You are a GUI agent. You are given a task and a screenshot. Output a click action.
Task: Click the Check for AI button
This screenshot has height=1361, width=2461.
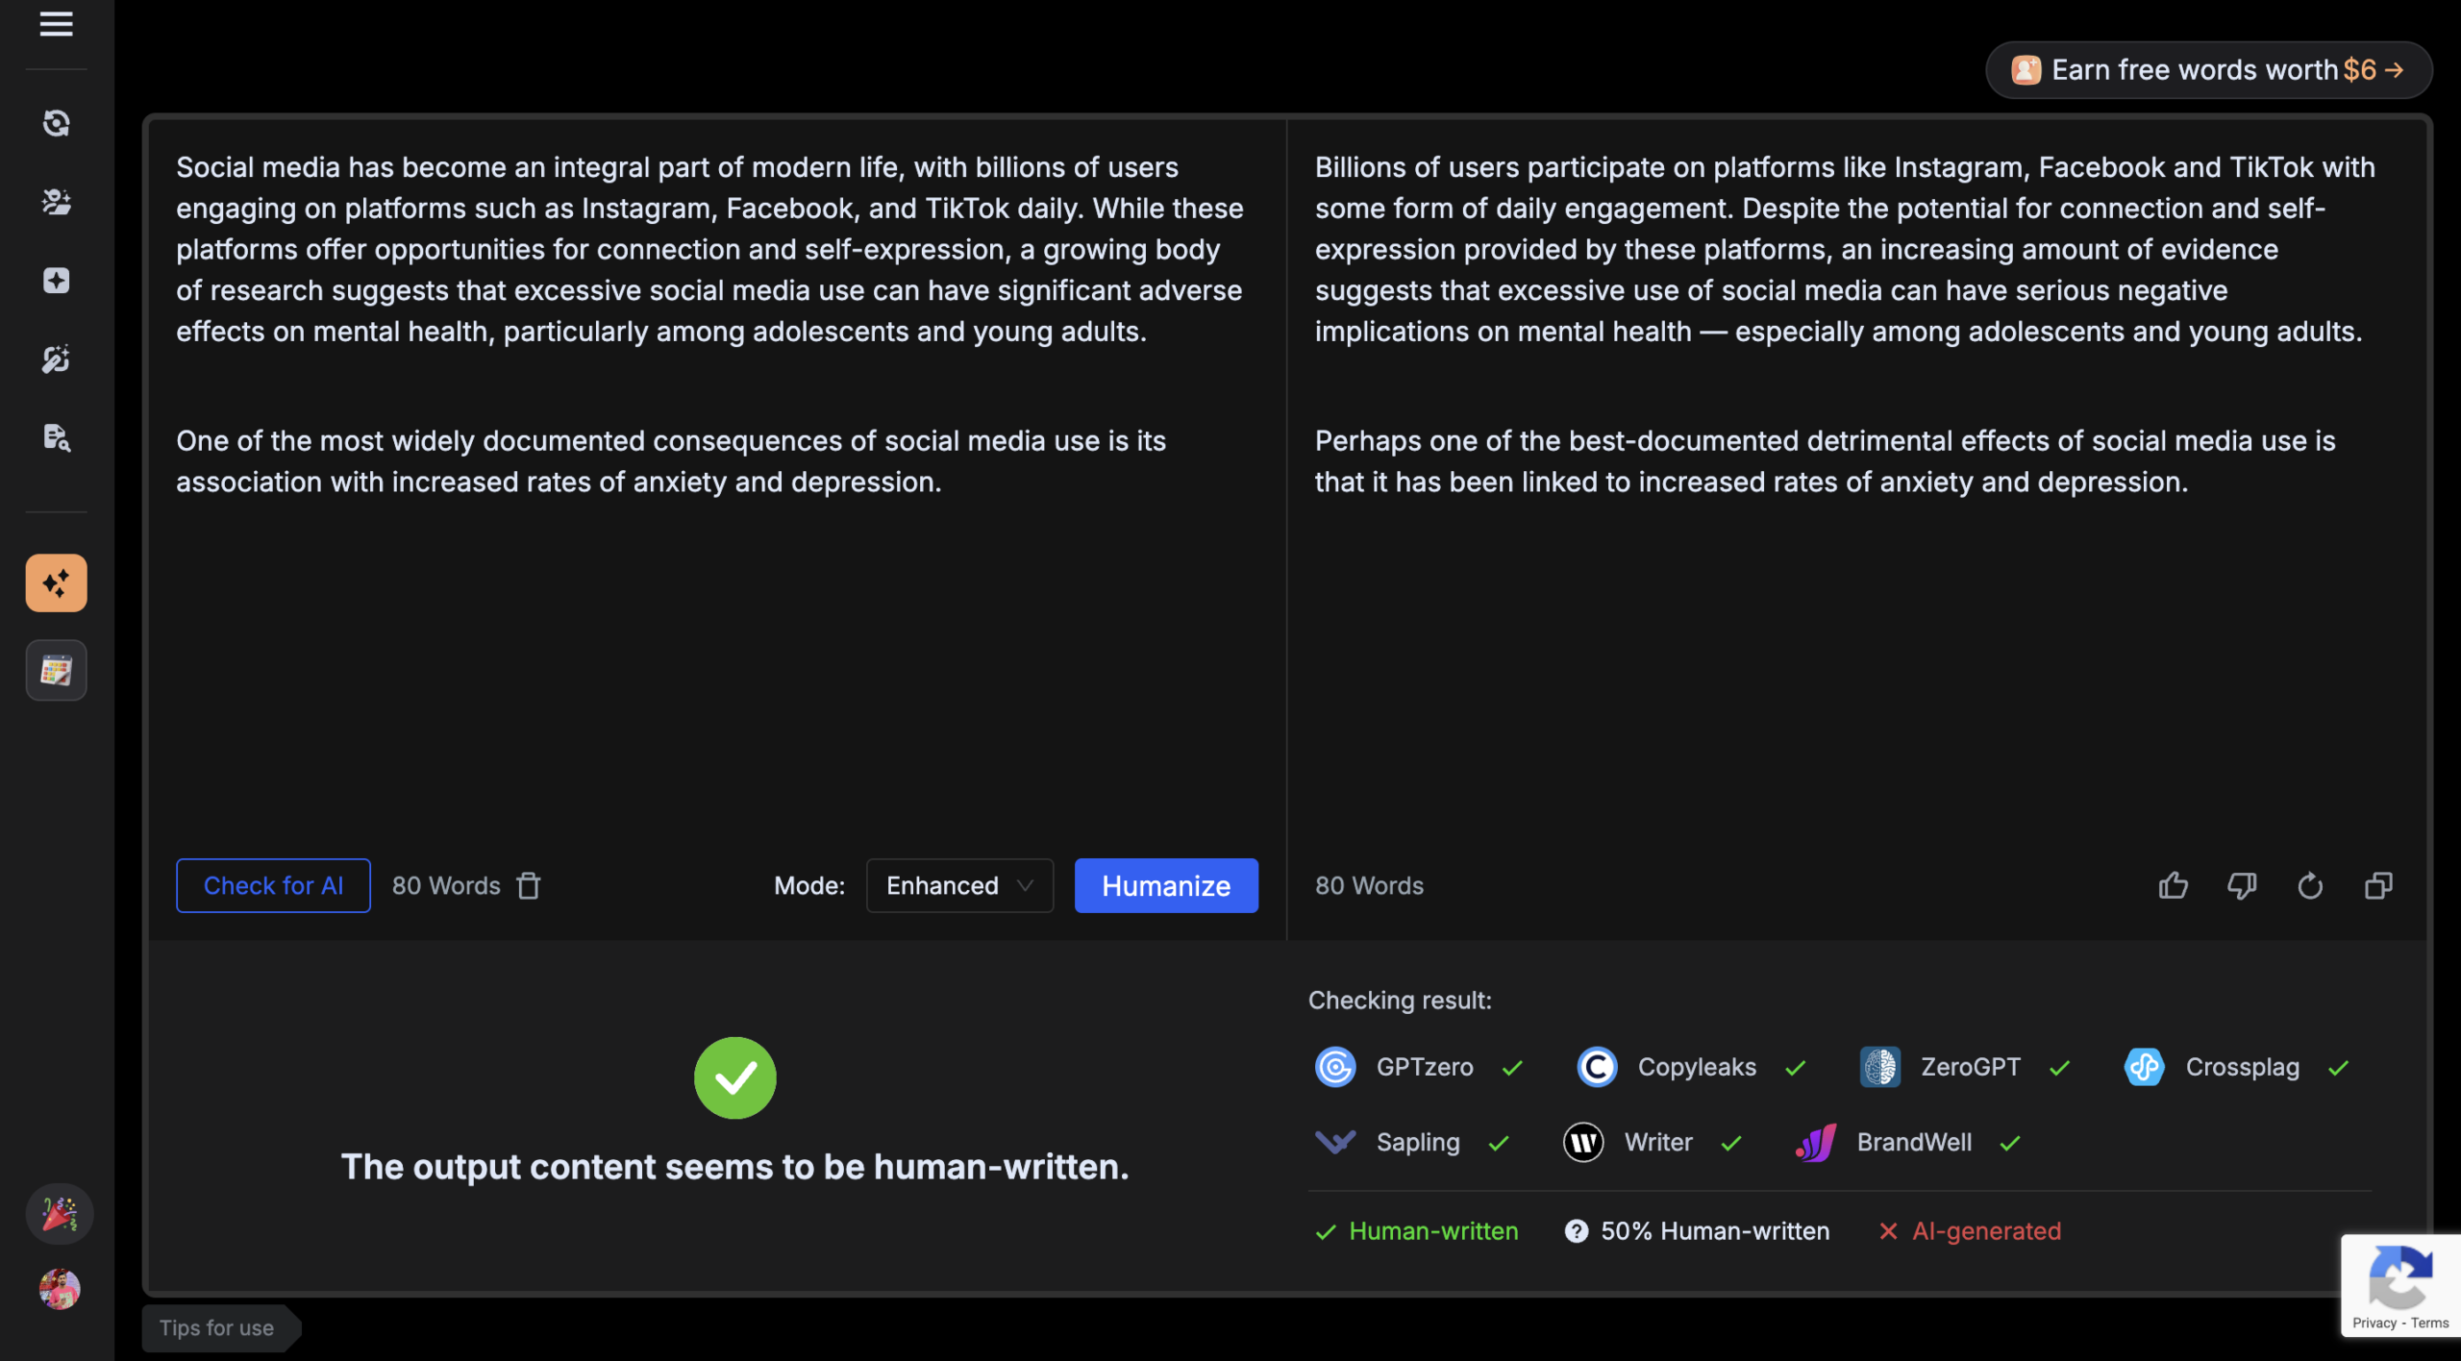tap(273, 885)
